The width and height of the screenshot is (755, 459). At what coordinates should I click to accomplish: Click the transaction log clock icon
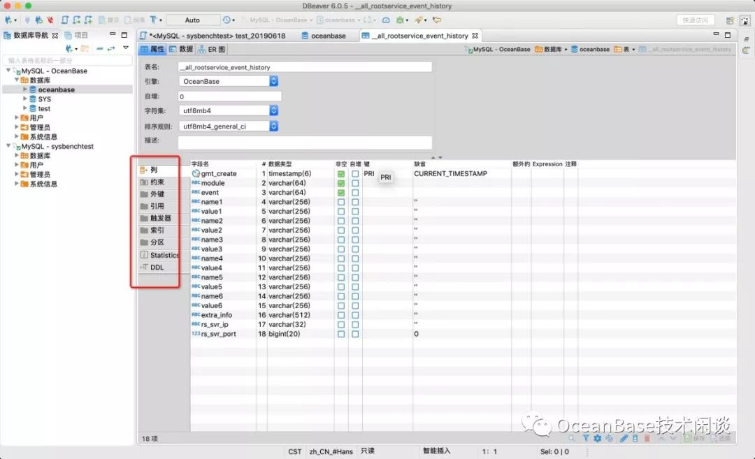226,20
